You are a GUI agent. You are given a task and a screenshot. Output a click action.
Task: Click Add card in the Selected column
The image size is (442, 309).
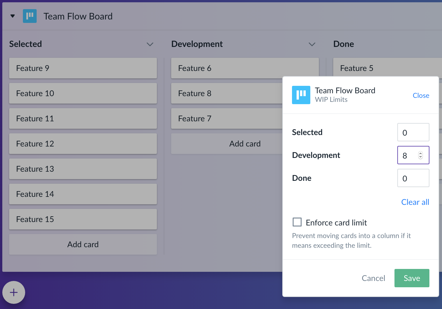tap(83, 244)
